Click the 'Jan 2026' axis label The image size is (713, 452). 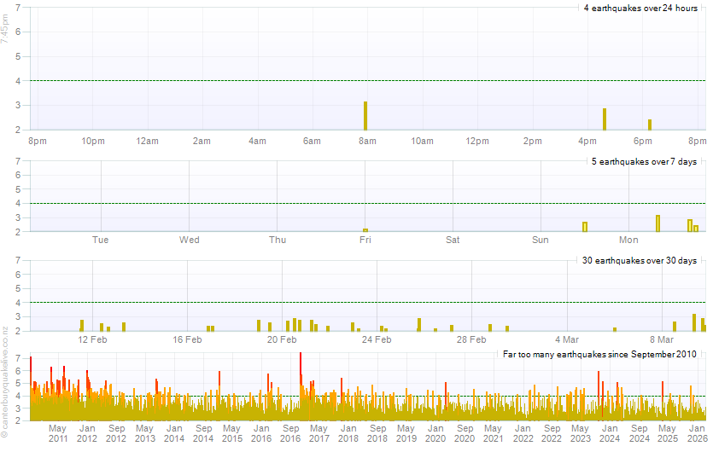point(698,433)
